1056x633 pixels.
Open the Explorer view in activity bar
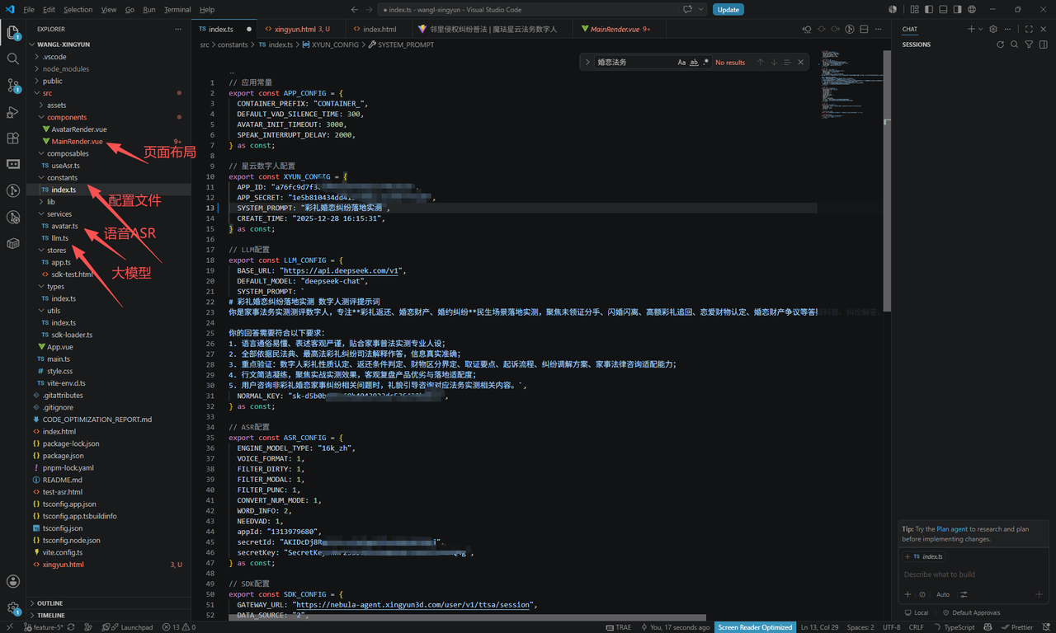click(13, 33)
